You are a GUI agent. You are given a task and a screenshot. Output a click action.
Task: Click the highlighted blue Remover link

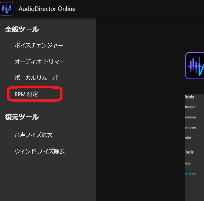190,174
